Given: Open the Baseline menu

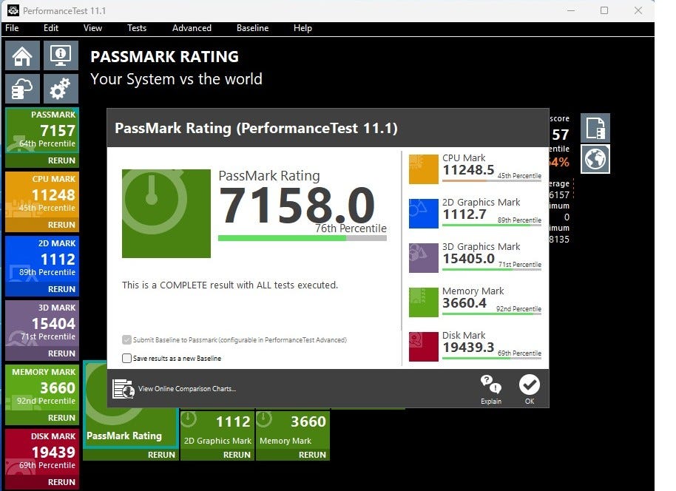Looking at the screenshot, I should [253, 28].
